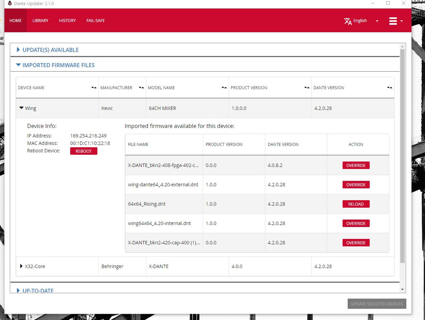Click the dropdown caret beside hamburger menu
The height and width of the screenshot is (320, 425).
401,21
